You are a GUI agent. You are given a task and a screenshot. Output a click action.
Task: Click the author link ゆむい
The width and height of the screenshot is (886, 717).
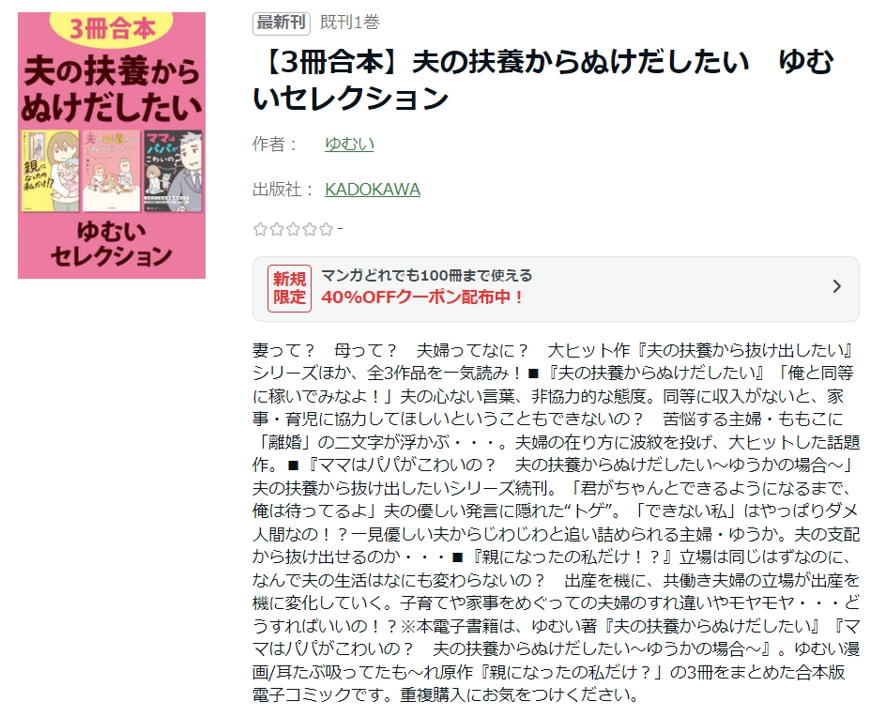tap(349, 145)
